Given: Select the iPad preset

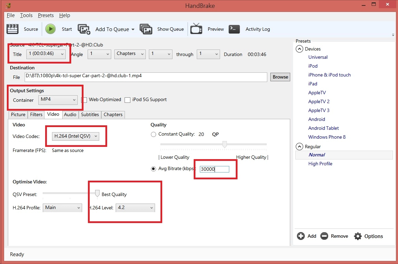Looking at the screenshot, I should coord(313,84).
